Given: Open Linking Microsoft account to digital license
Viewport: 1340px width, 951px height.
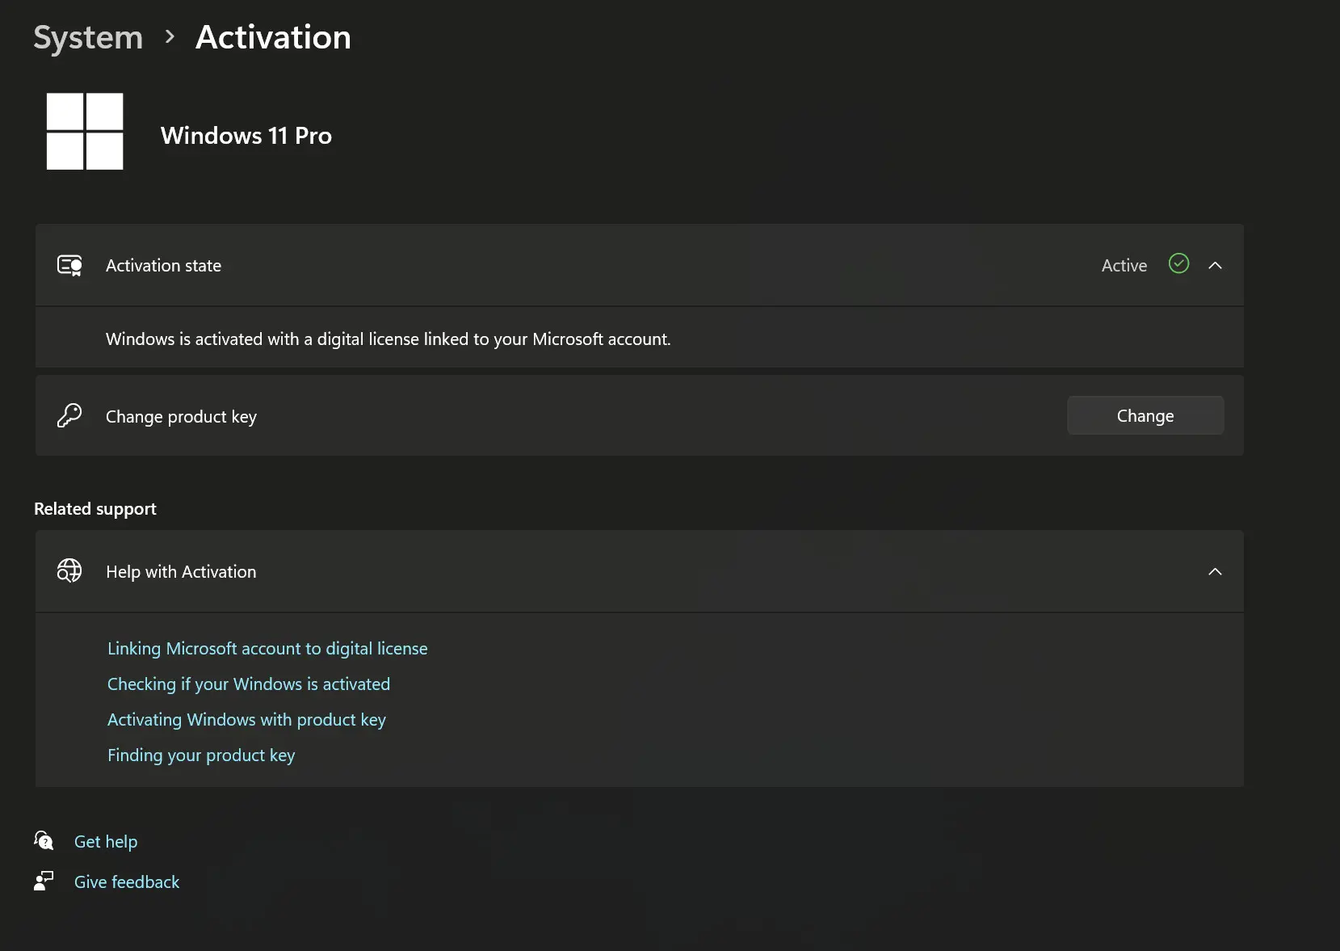Looking at the screenshot, I should coord(267,648).
